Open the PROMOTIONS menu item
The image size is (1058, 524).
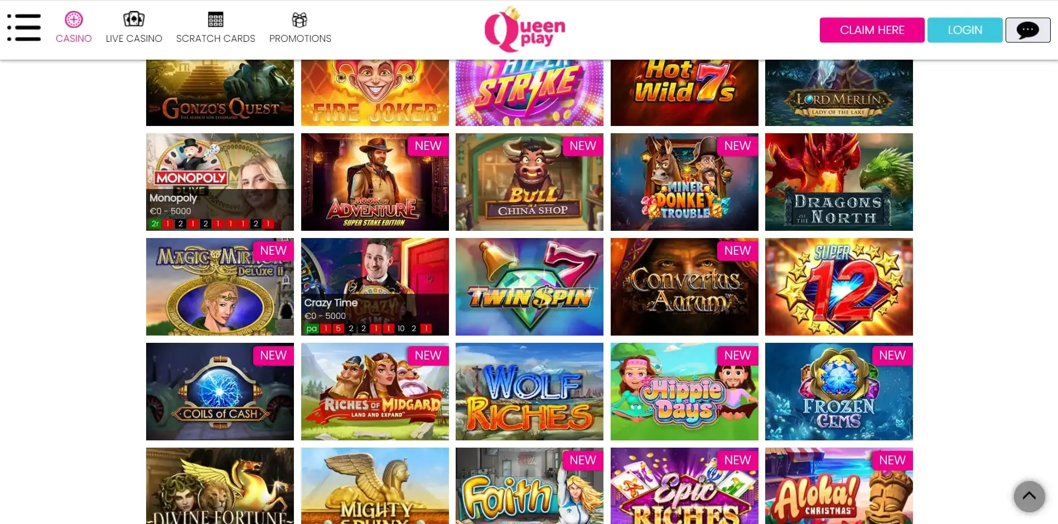coord(300,38)
